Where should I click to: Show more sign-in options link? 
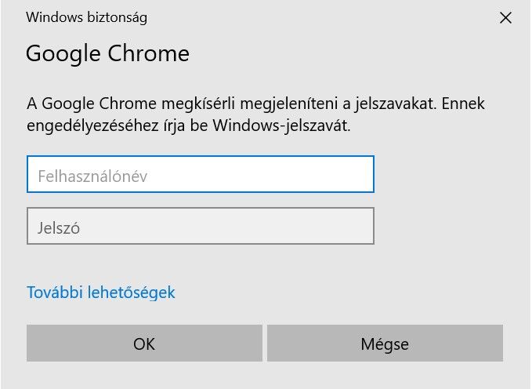tap(101, 293)
